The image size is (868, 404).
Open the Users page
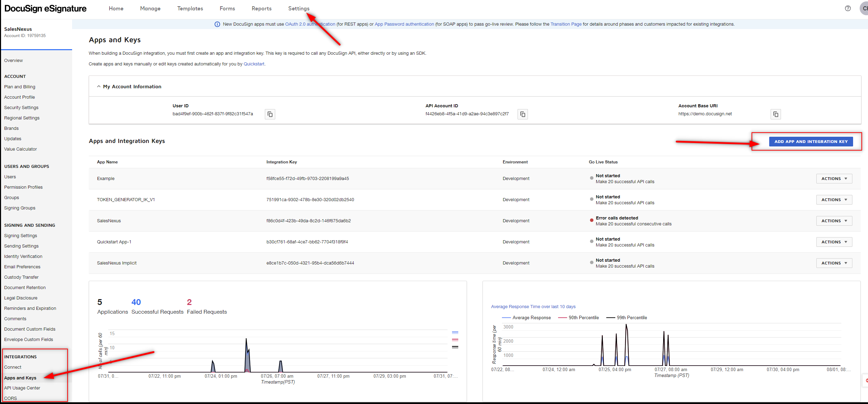pos(10,177)
